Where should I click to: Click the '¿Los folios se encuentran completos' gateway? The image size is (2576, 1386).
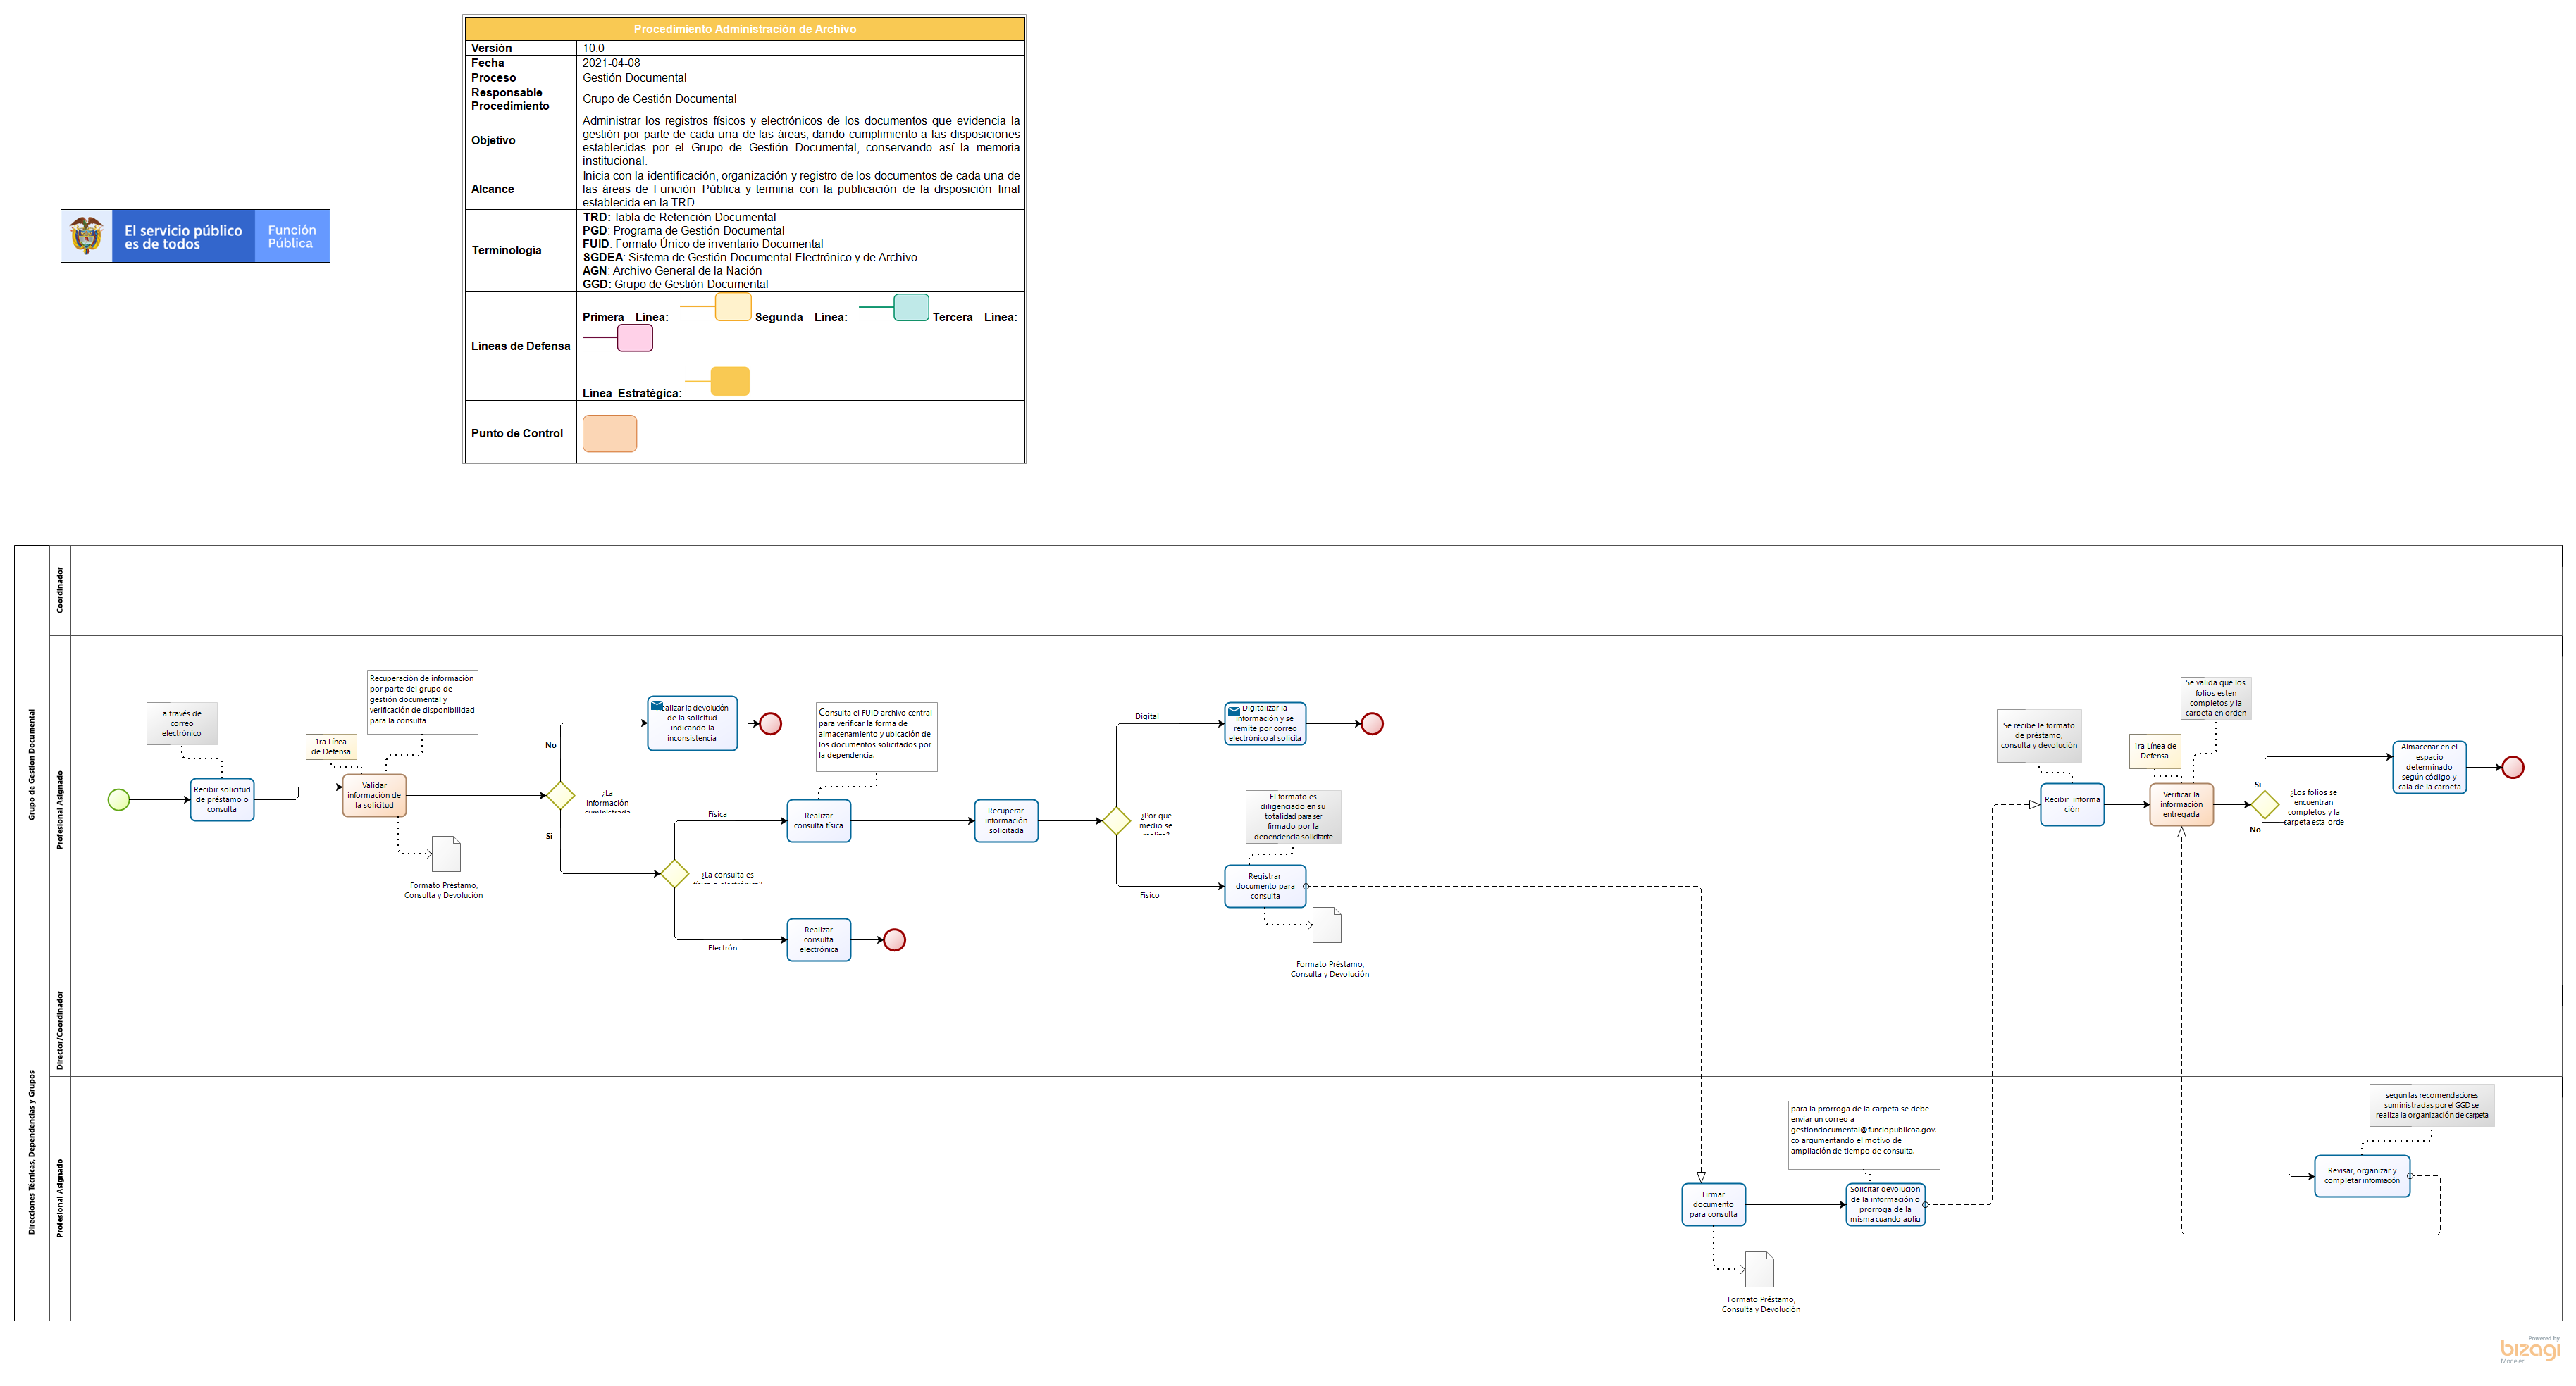pyautogui.click(x=2264, y=804)
